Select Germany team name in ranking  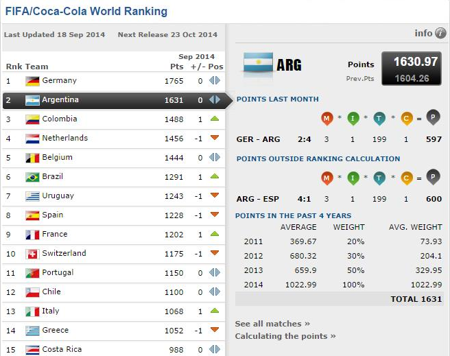click(60, 81)
